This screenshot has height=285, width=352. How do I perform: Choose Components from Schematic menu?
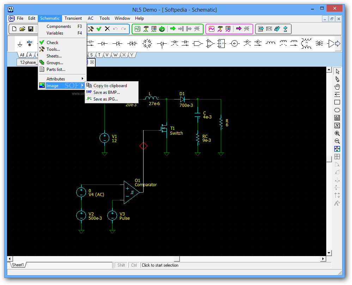62,26
